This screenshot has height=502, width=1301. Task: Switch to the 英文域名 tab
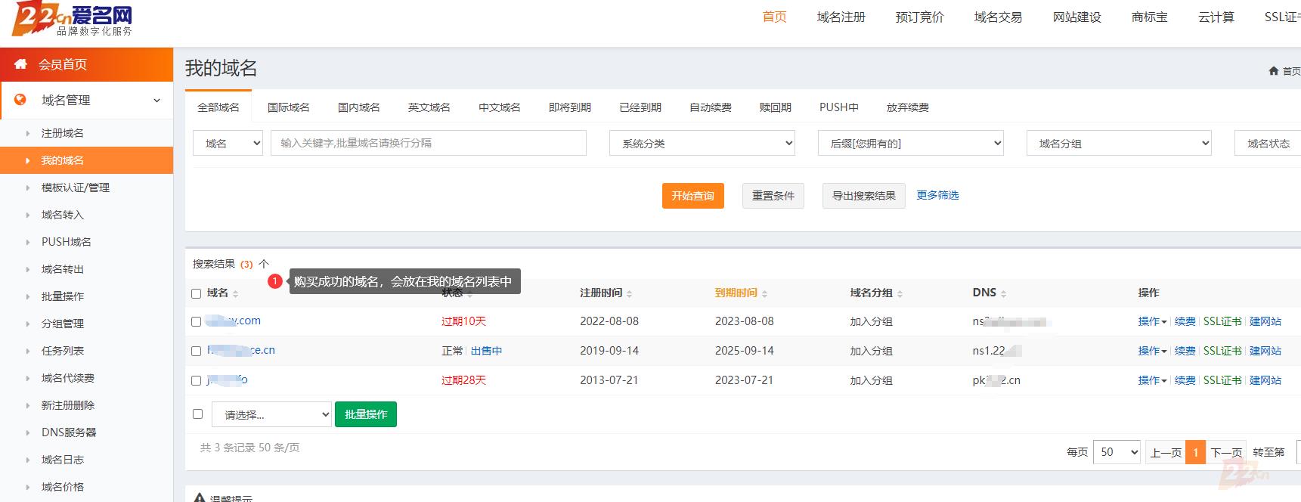tap(429, 107)
